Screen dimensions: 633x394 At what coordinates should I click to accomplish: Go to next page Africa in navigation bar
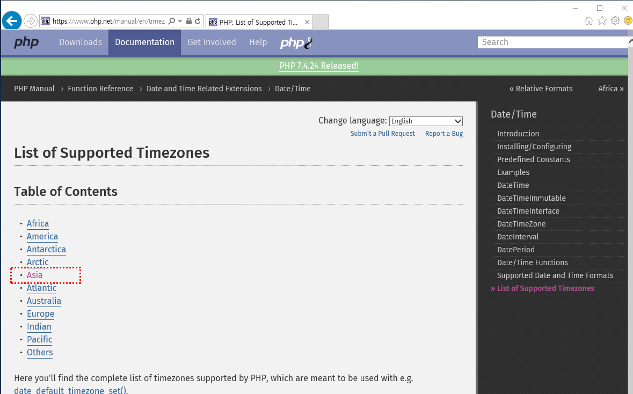coord(611,89)
